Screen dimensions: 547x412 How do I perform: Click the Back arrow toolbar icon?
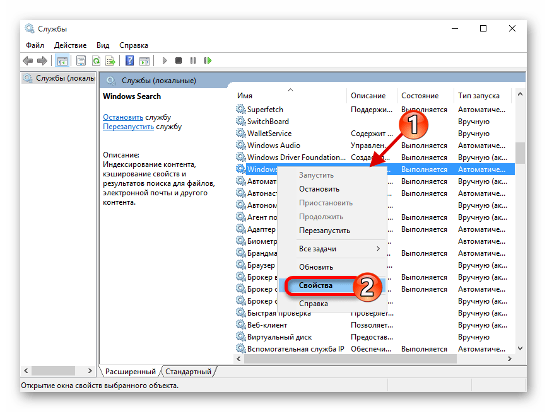(28, 61)
